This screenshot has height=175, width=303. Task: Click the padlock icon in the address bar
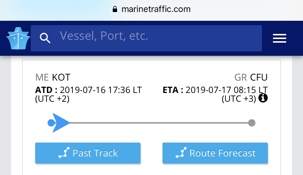point(115,9)
